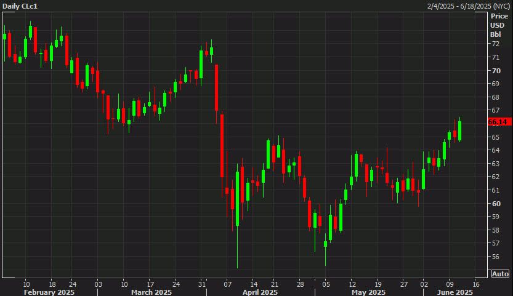The width and height of the screenshot is (513, 296).
Task: Click the 07 date tick label
Action: [x=228, y=284]
